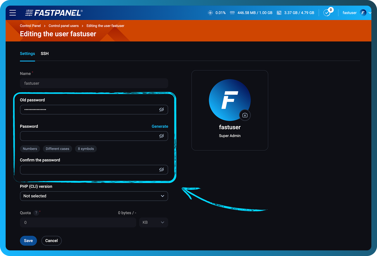The height and width of the screenshot is (256, 377).
Task: Switch to the SSH tab
Action: click(44, 54)
